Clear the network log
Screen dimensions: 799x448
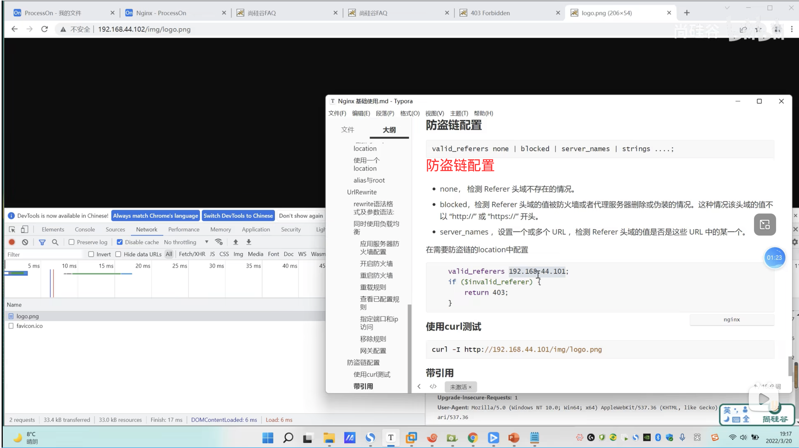pos(25,242)
